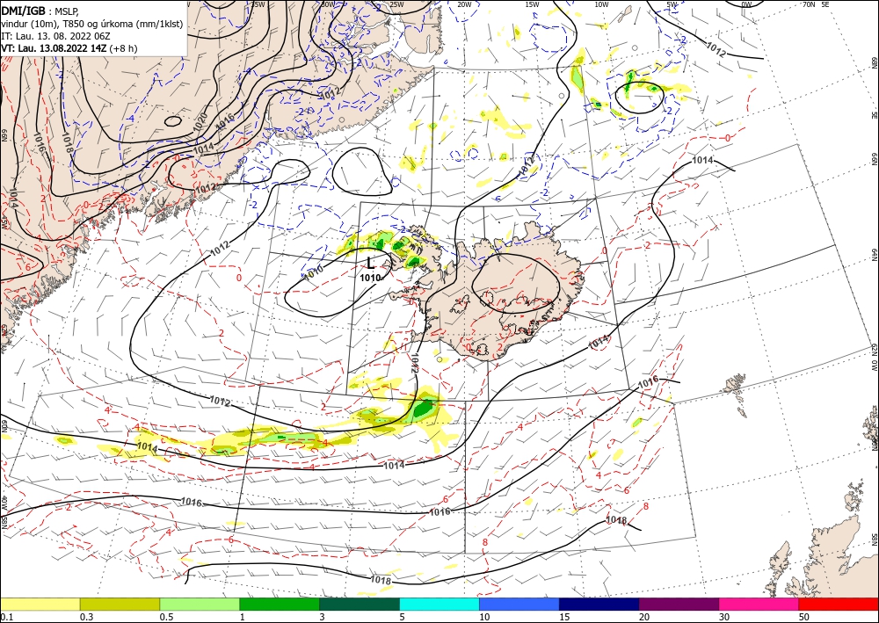The image size is (879, 623).
Task: Click the 'IT: Lau. 13. 08. 2022 06Z' line
Action: tap(54, 36)
